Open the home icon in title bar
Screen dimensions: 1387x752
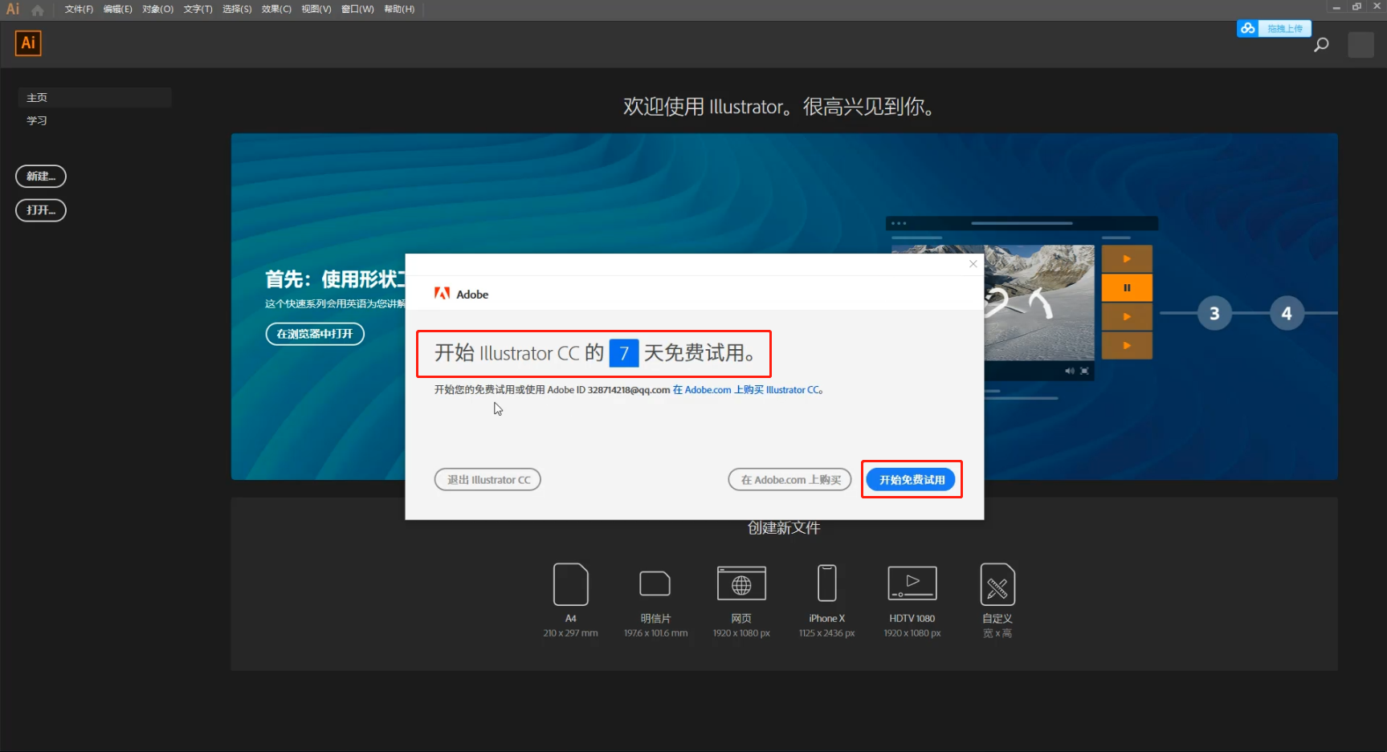pos(38,10)
